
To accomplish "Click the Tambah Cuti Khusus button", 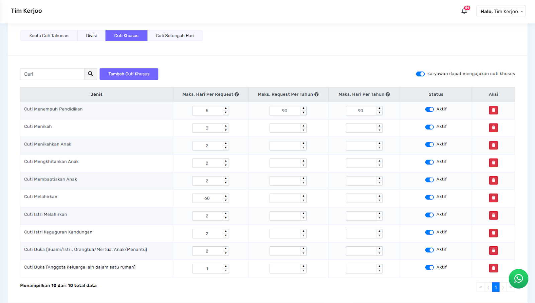I will tap(129, 74).
